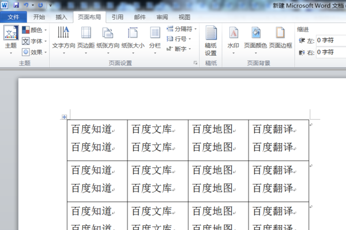Click second-row cell 百度翻译
The width and height of the screenshot is (346, 230).
279,181
